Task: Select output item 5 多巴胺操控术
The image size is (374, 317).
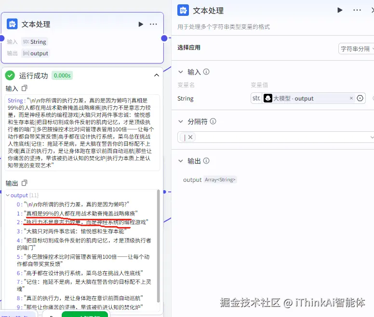Action: coord(83,260)
